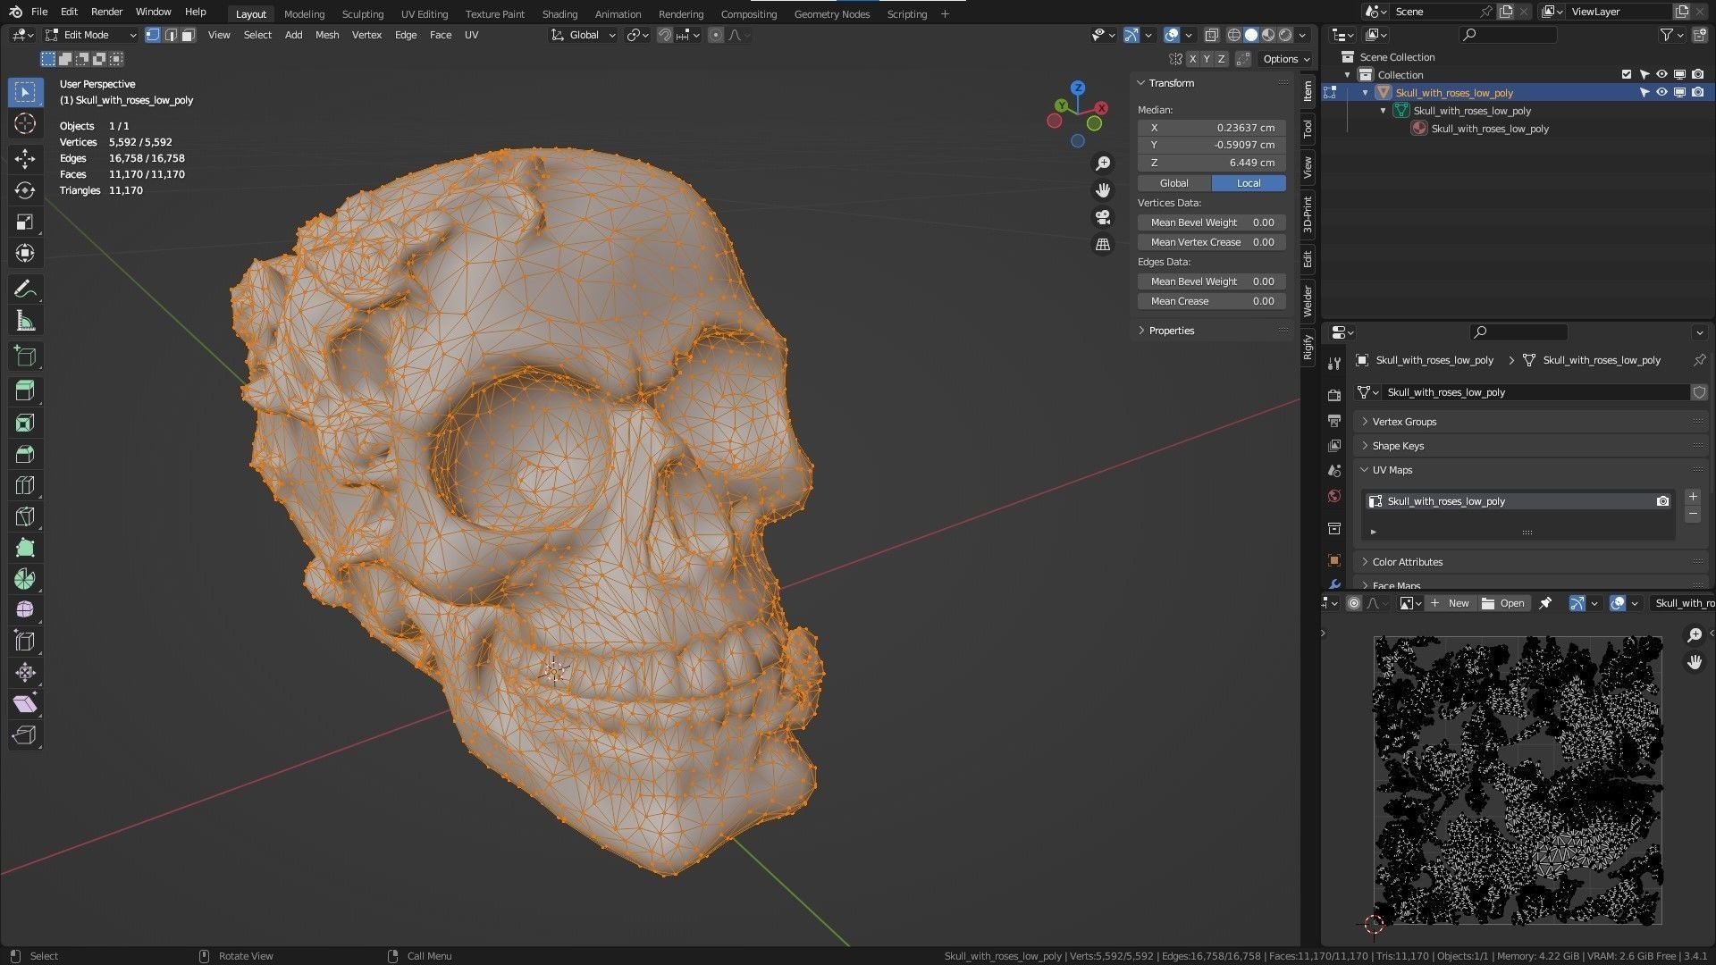Remove UV map with minus button

pos(1693,515)
